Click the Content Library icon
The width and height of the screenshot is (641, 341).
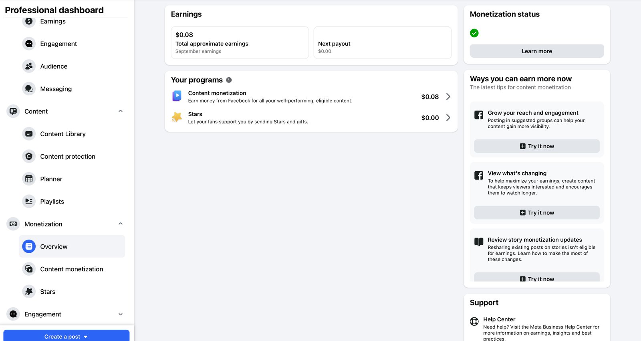coord(29,134)
